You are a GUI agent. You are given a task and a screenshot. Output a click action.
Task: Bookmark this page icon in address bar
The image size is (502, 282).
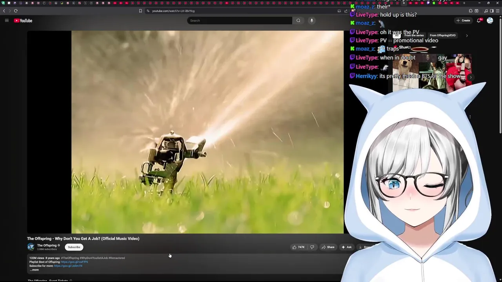140,11
